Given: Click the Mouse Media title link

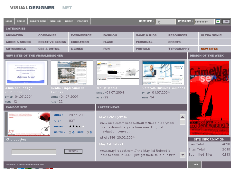Looking at the screenshot, I should point(107,88).
